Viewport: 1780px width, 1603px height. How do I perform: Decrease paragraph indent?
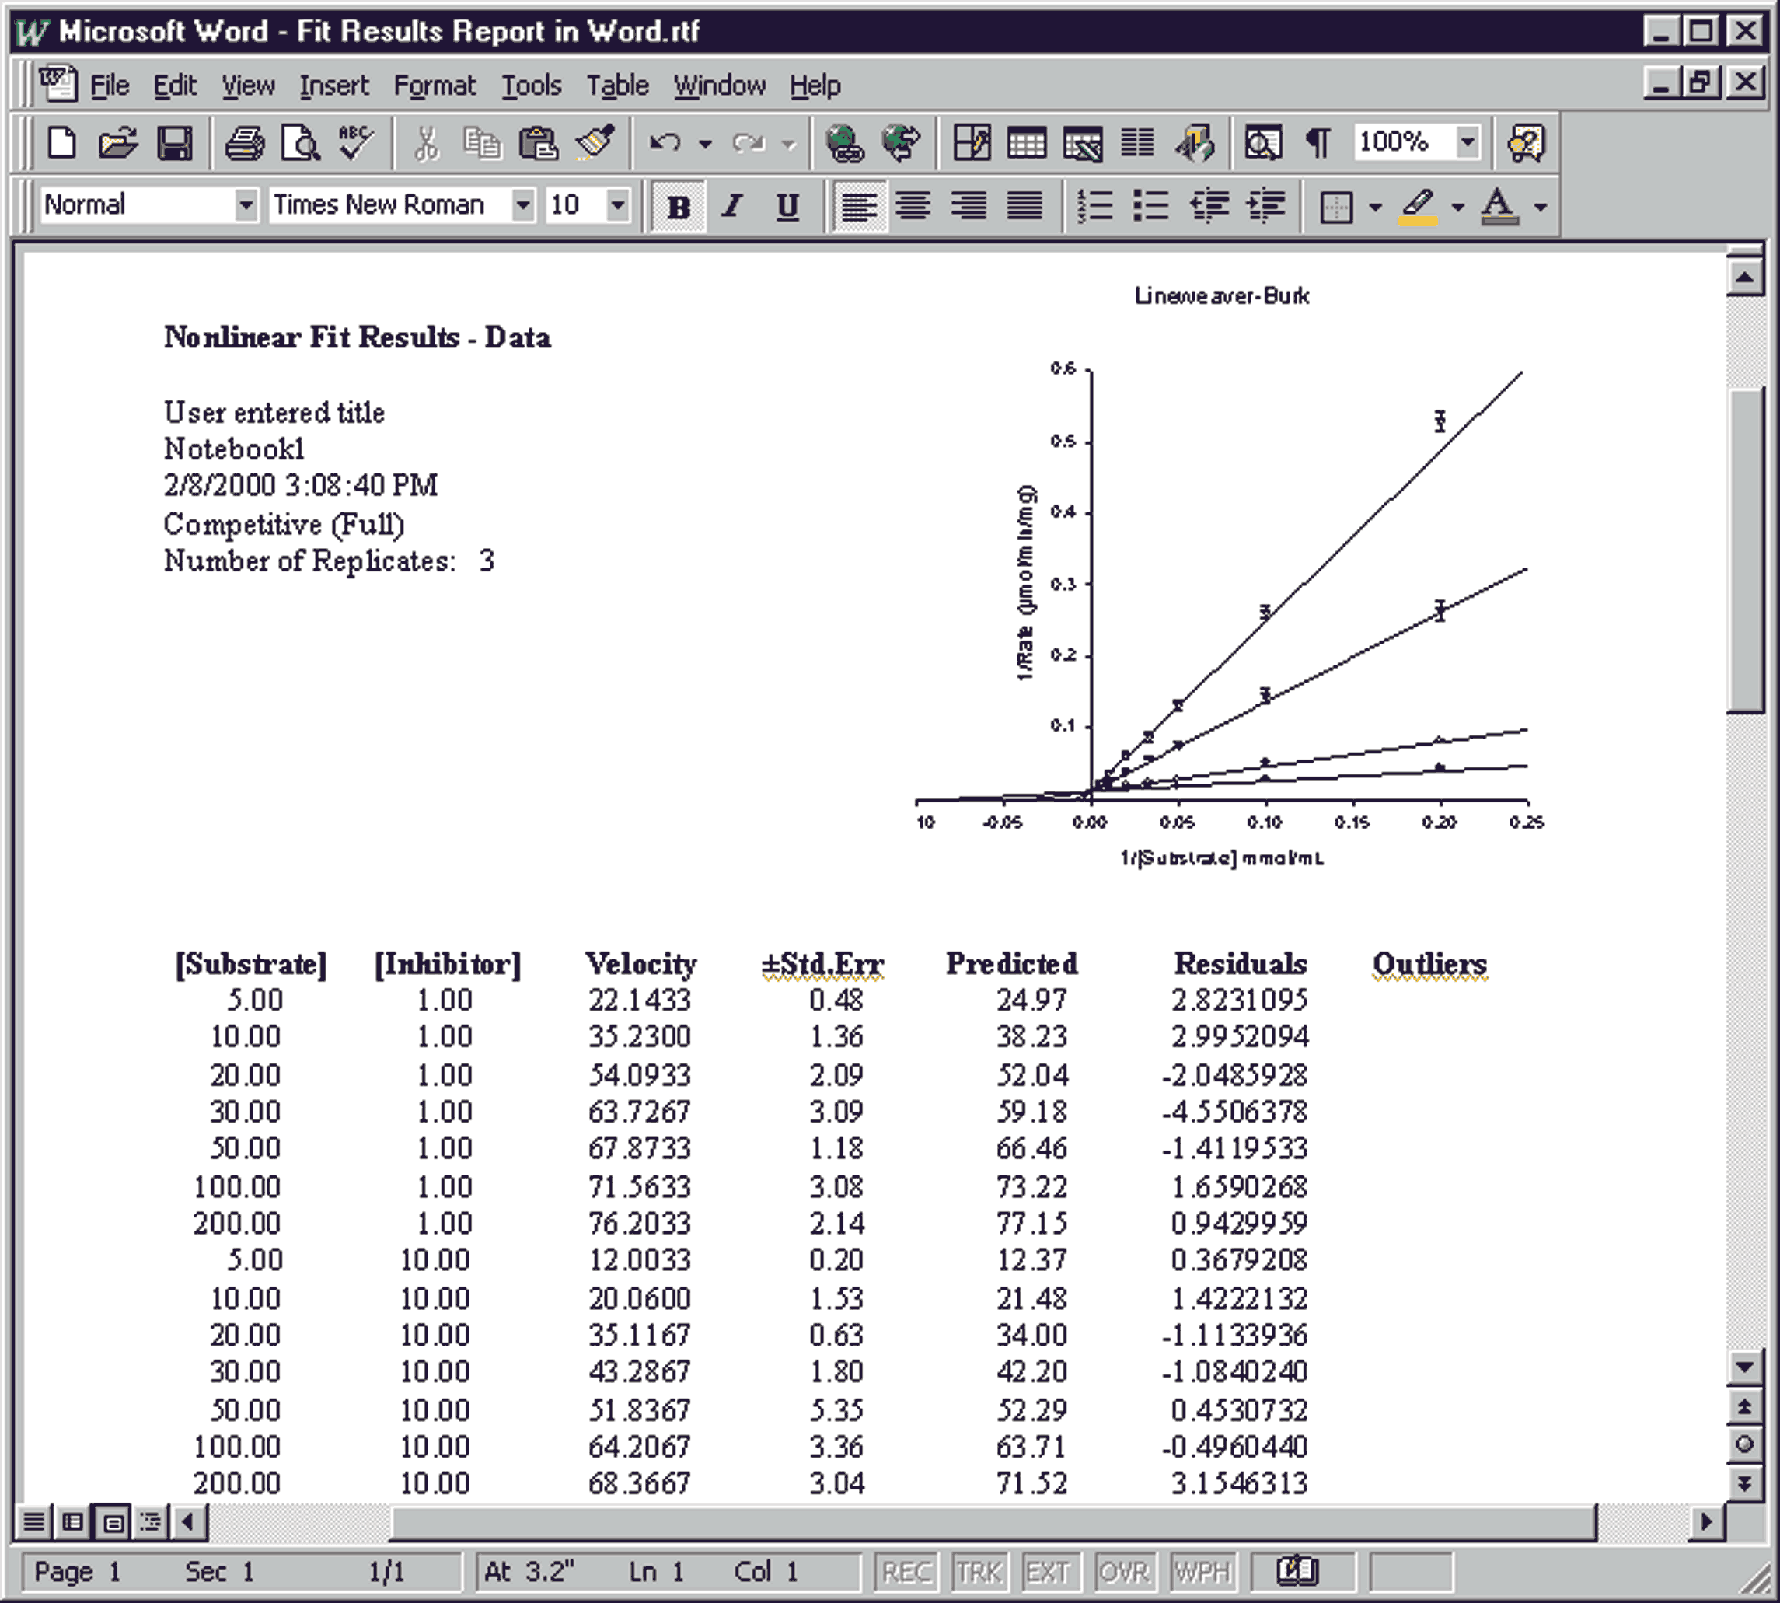pos(1209,206)
